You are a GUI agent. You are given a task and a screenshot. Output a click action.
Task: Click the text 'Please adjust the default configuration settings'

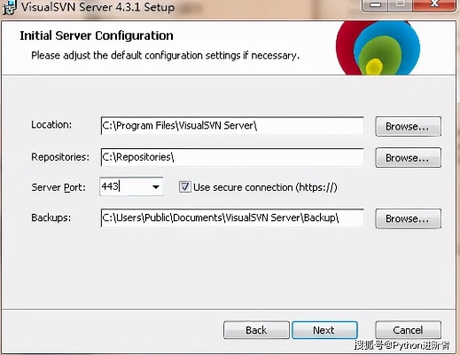[136, 56]
